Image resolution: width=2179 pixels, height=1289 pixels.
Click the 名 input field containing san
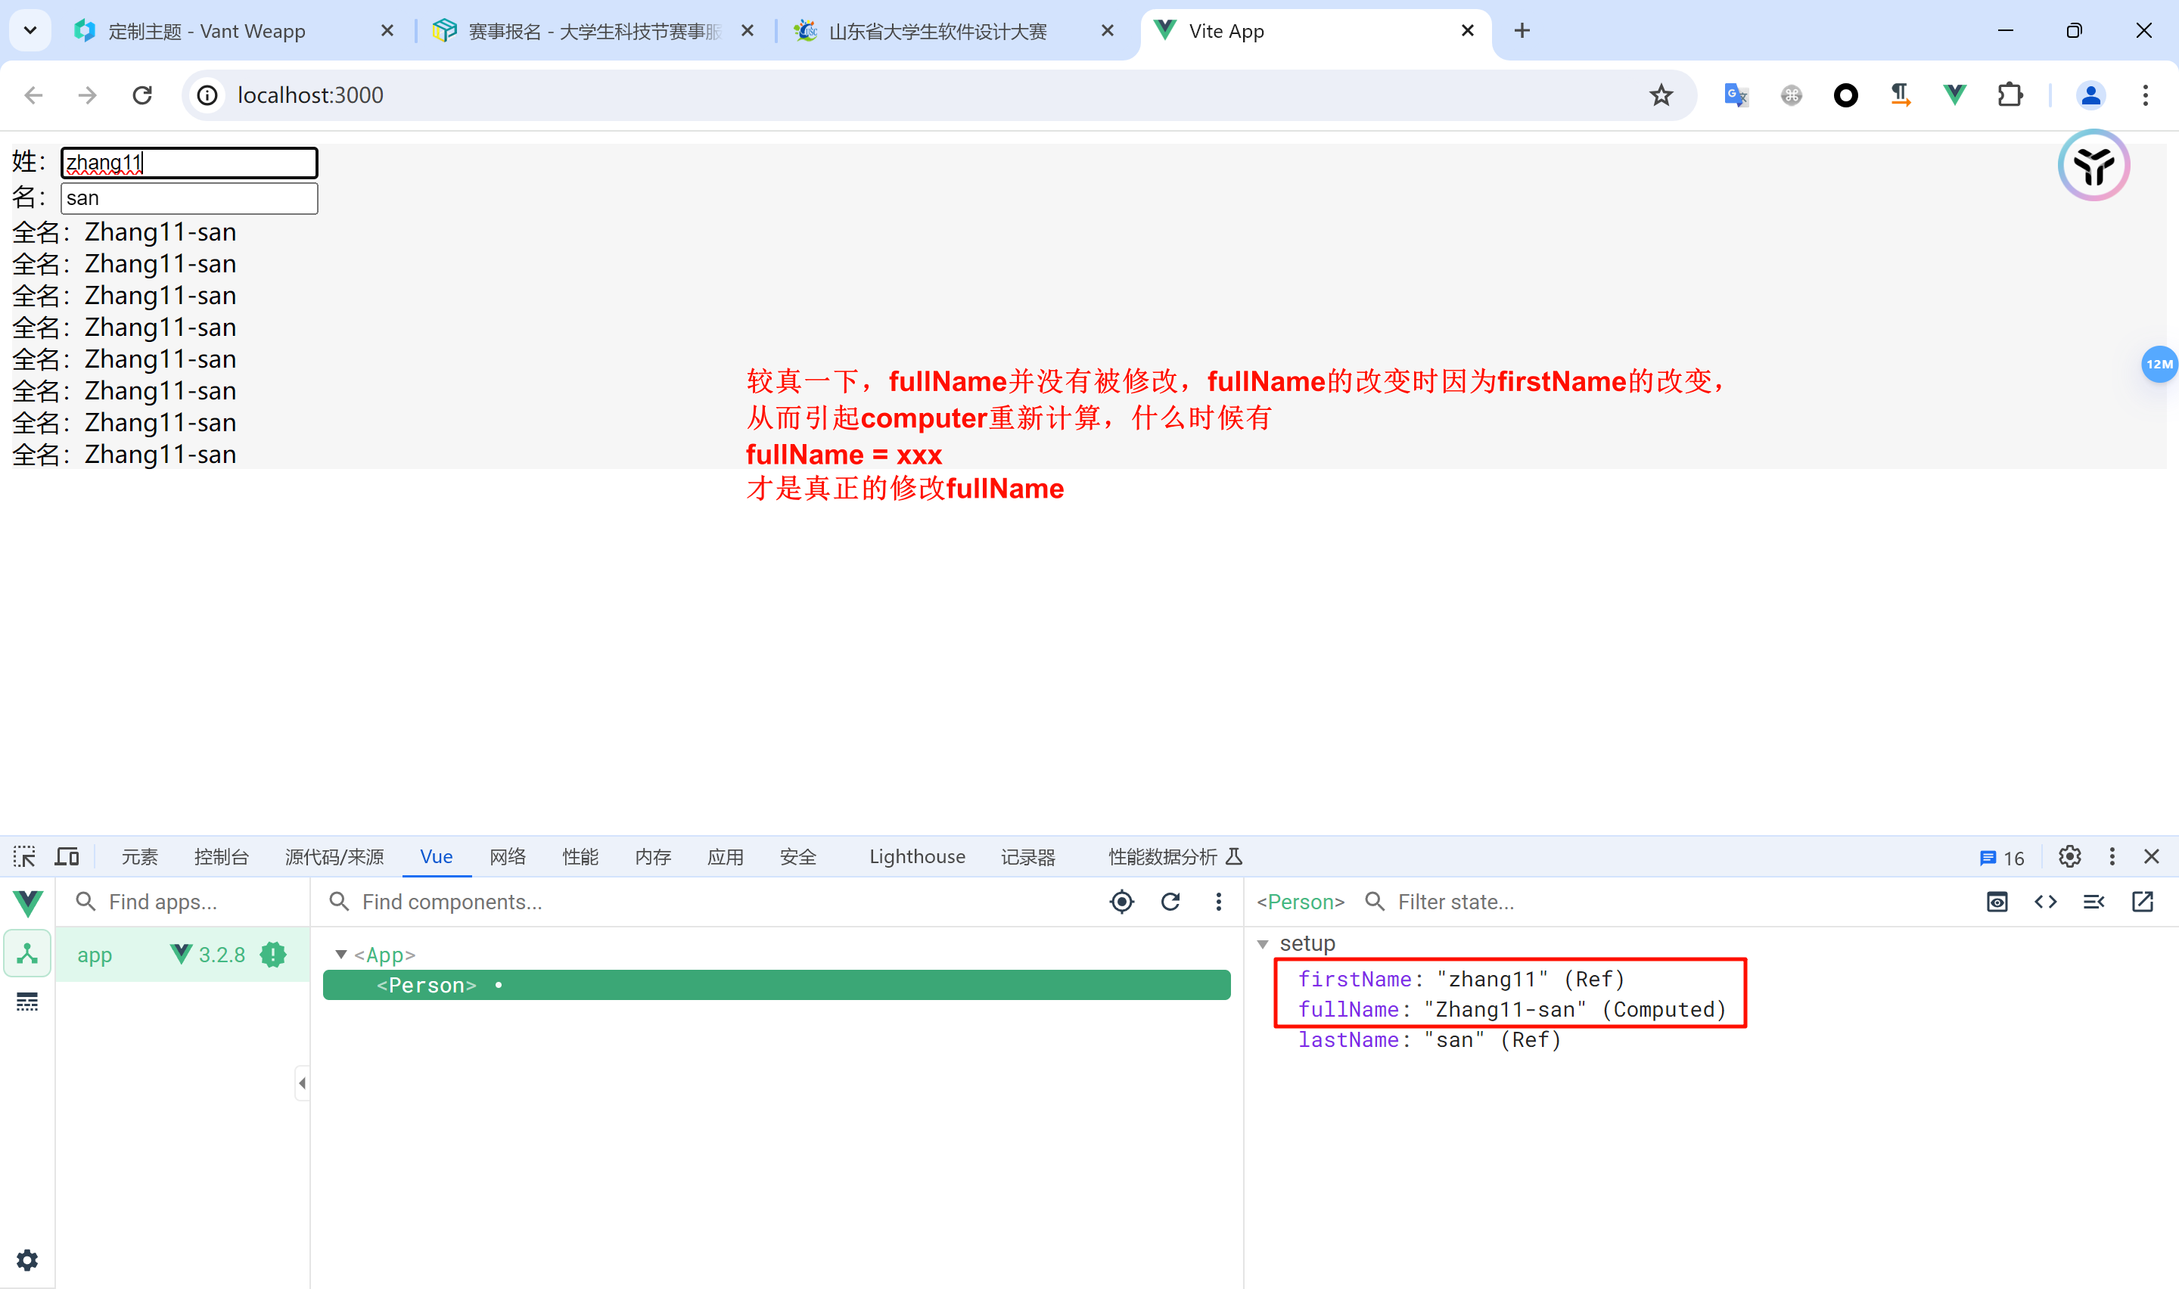[x=188, y=198]
